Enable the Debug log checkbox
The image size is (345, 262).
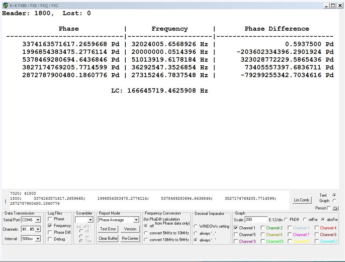pyautogui.click(x=50, y=239)
